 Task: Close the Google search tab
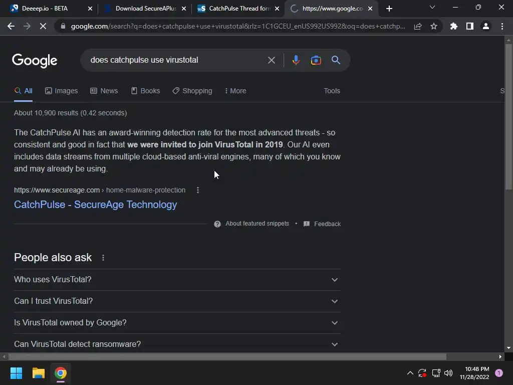(370, 9)
